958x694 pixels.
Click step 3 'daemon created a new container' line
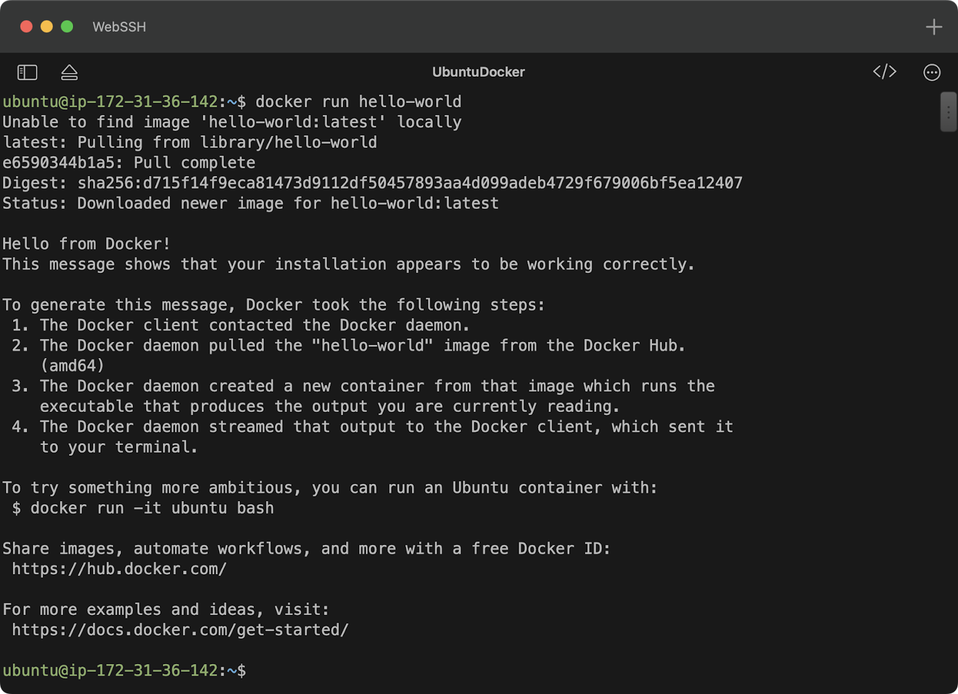[363, 386]
